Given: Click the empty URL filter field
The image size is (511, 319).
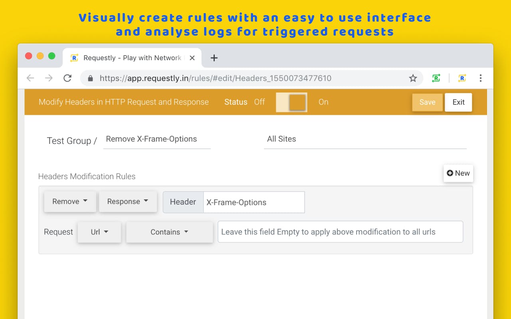Looking at the screenshot, I should click(340, 232).
